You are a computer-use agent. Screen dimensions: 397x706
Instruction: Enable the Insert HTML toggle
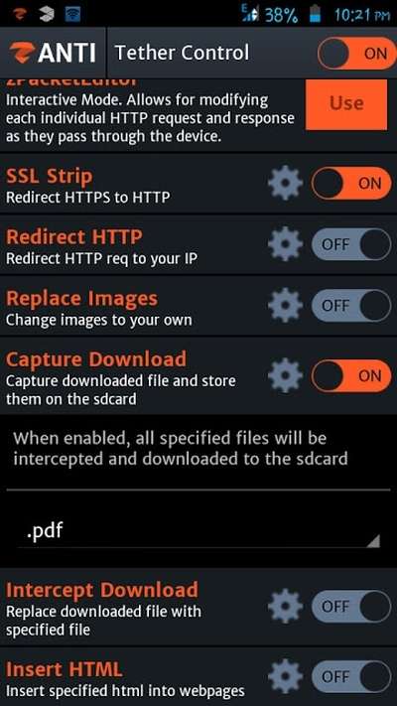(351, 676)
